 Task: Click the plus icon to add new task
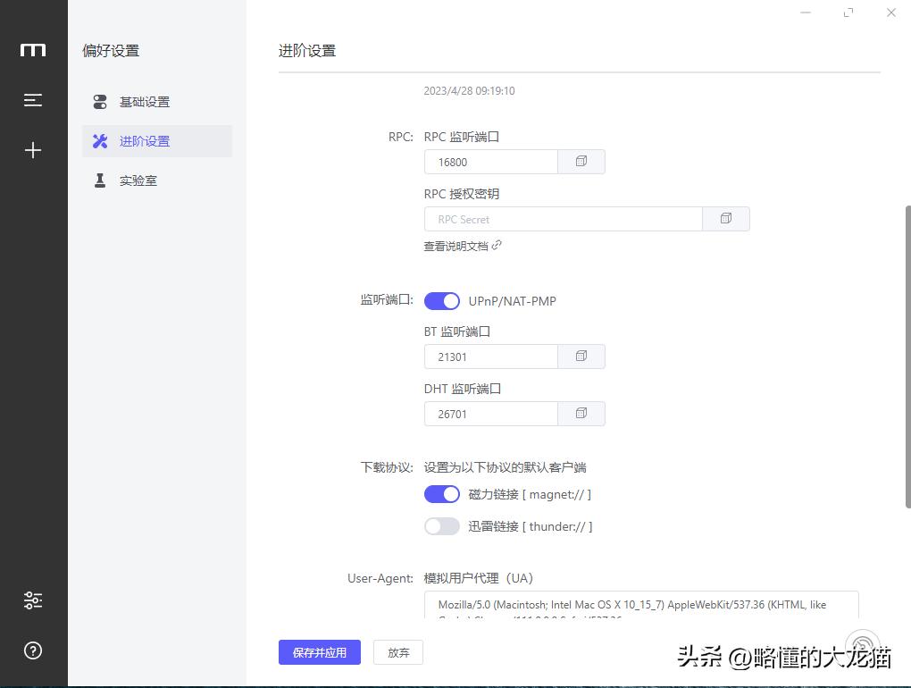point(33,150)
